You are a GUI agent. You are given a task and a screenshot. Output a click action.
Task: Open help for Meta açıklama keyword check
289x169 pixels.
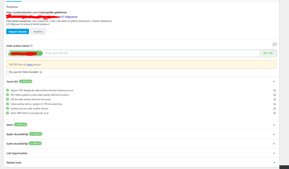coord(274,95)
